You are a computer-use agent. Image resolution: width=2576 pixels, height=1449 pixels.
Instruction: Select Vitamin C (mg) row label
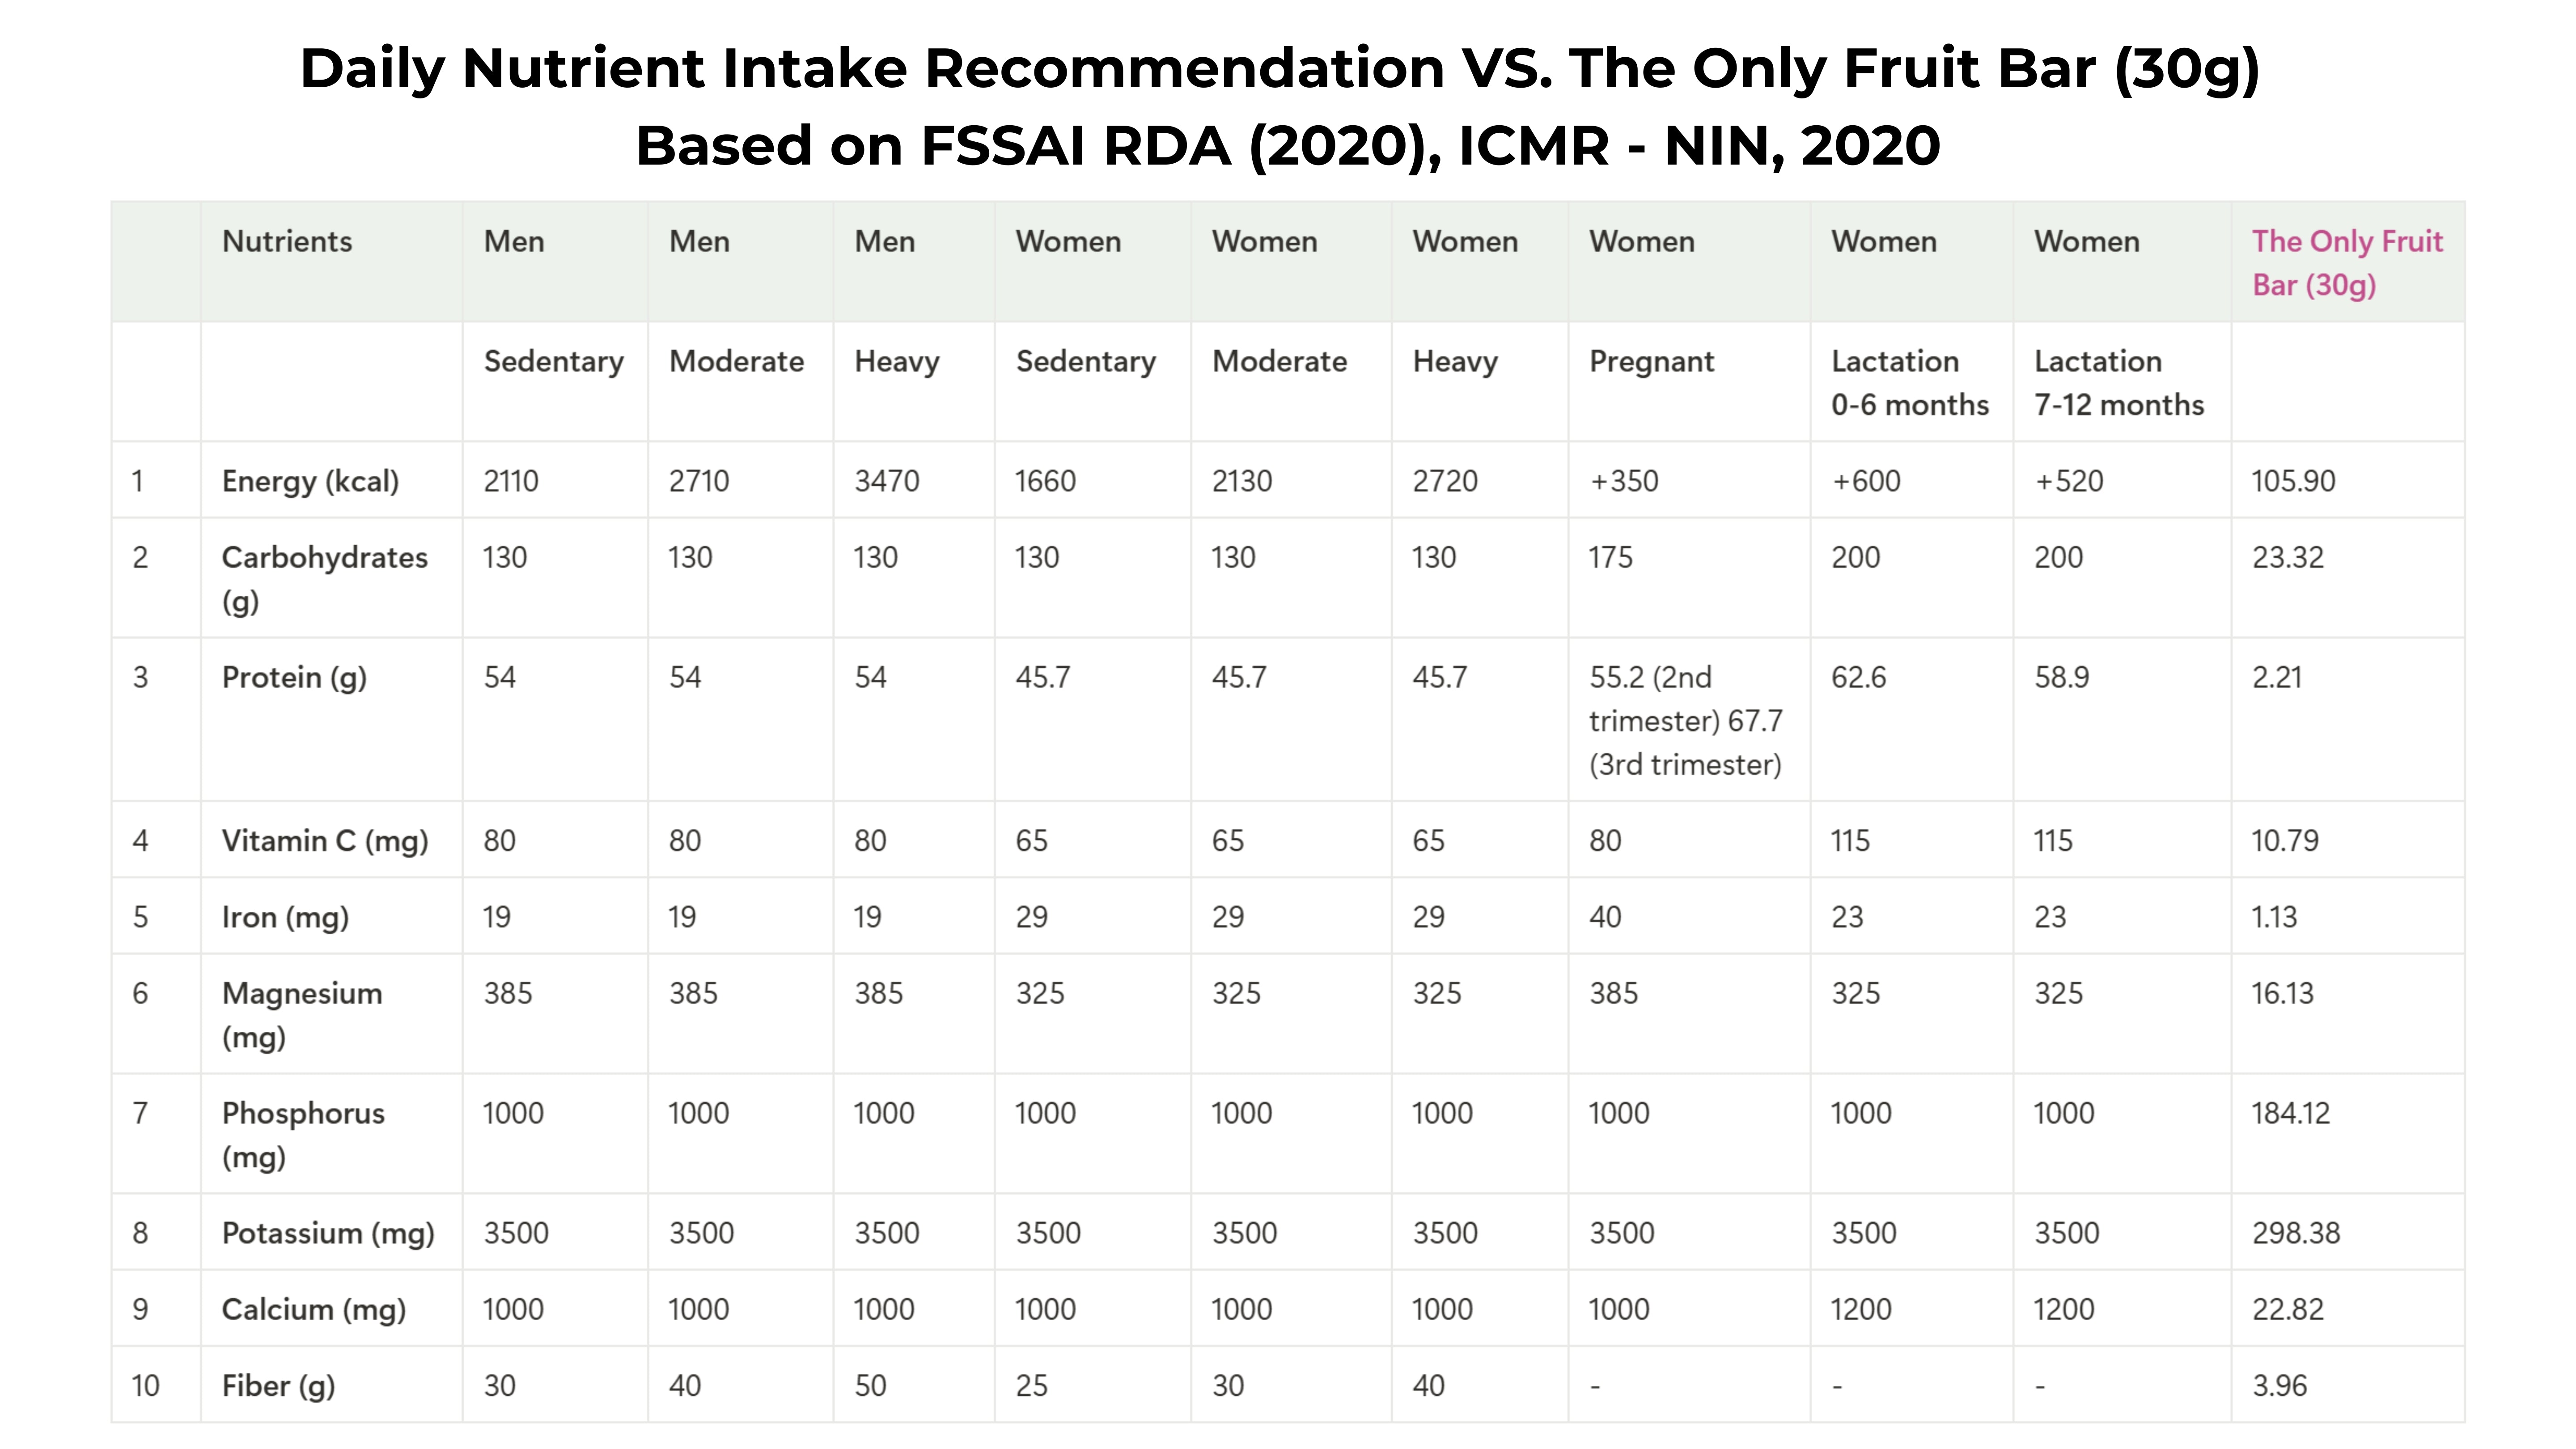point(325,841)
